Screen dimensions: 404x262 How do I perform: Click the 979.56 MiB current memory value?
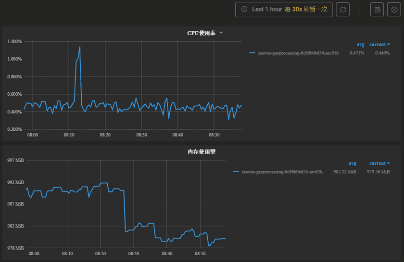pyautogui.click(x=379, y=172)
